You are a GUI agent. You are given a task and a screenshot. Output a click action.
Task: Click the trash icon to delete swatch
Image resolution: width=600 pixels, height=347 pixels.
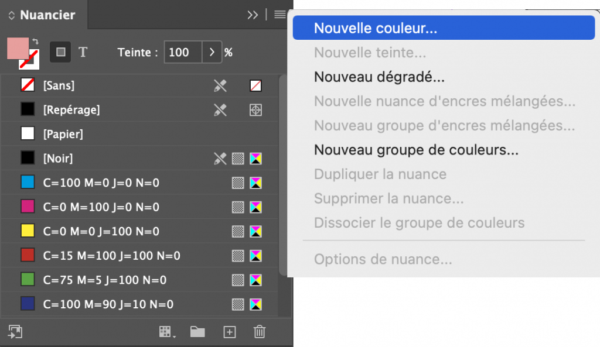tap(260, 332)
